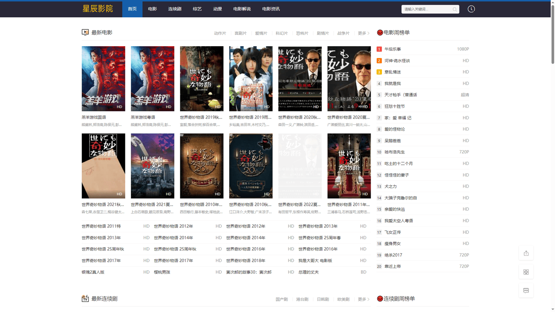Open 樱桃男孩 in the text list
Viewport: 555px width, 312px height.
point(162,272)
